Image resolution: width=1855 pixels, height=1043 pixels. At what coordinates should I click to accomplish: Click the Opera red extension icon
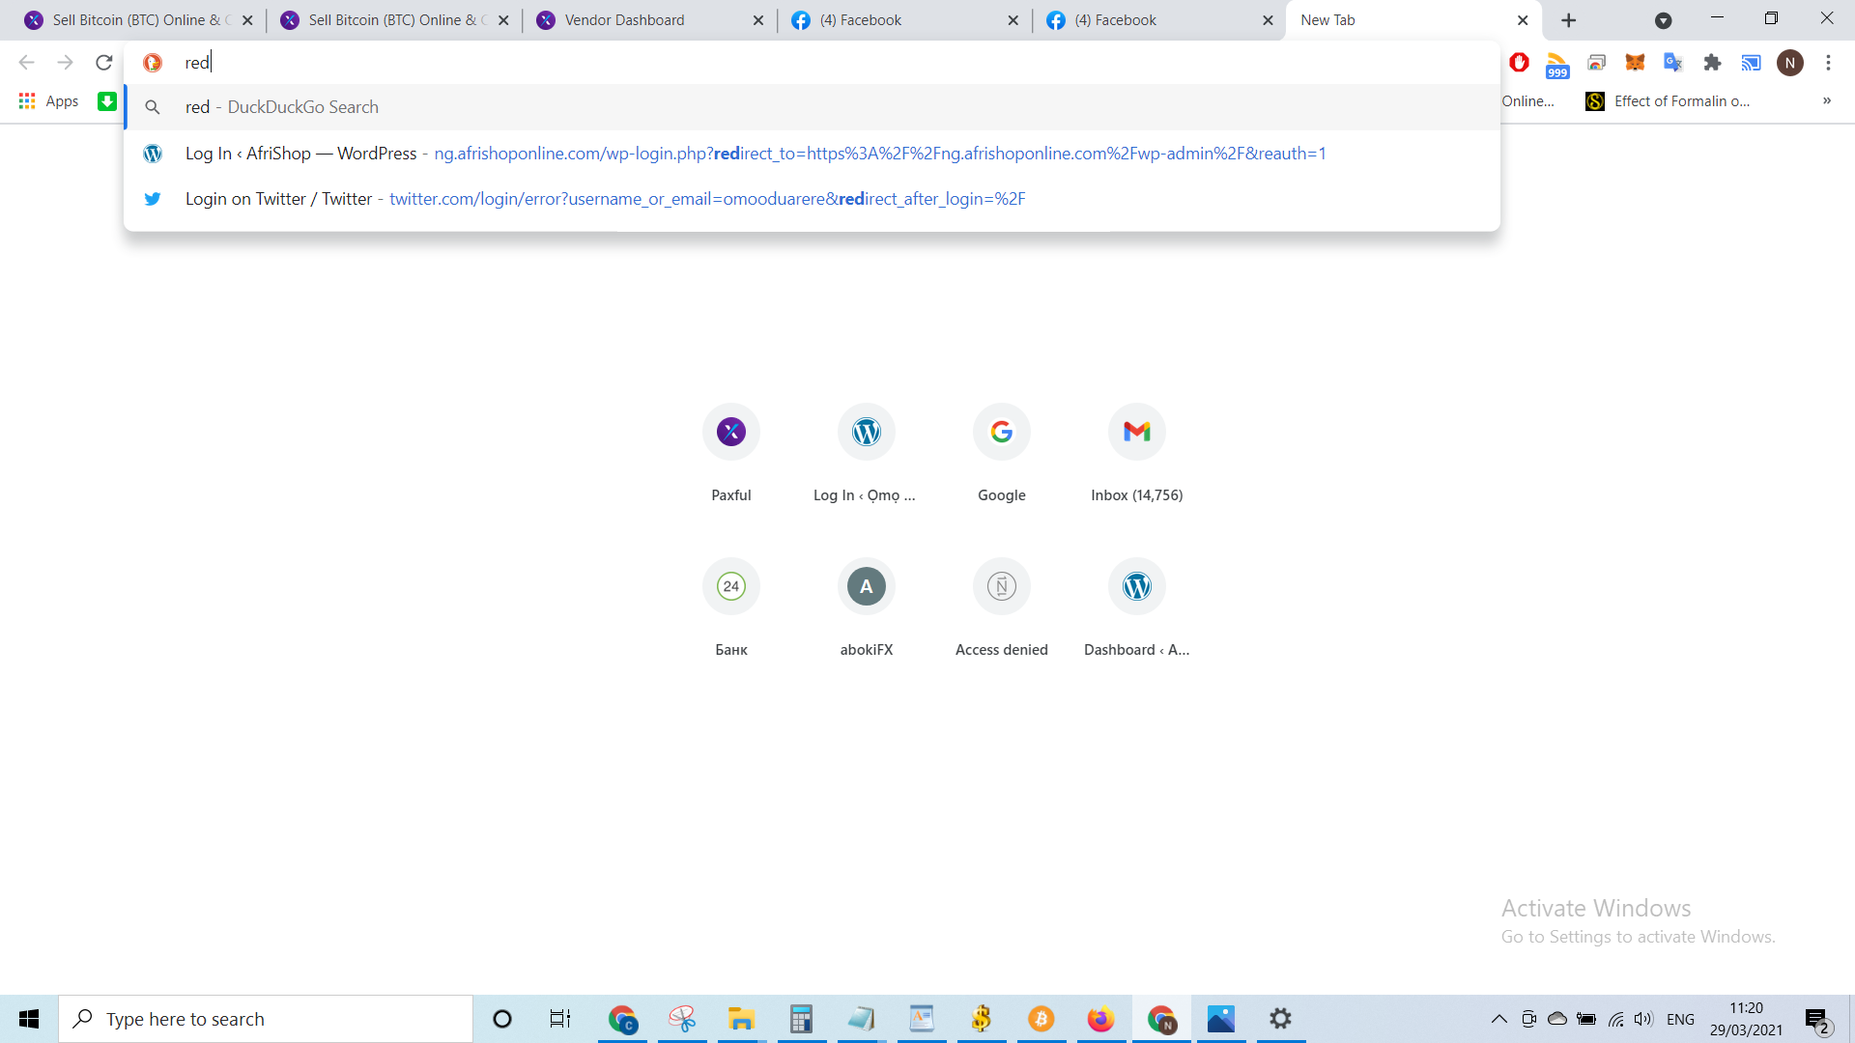pyautogui.click(x=1519, y=63)
